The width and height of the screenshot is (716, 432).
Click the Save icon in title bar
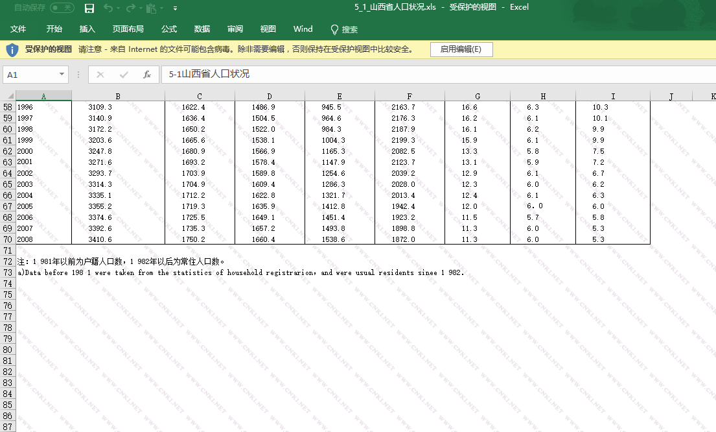click(89, 8)
